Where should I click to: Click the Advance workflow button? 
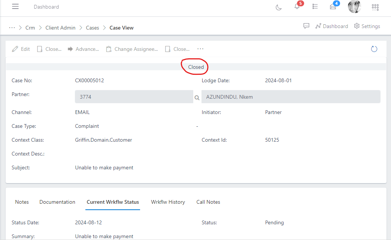tap(83, 49)
